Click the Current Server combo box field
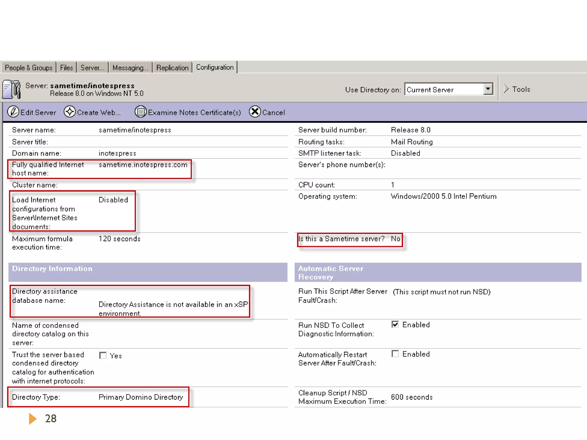587x440 pixels. [444, 90]
